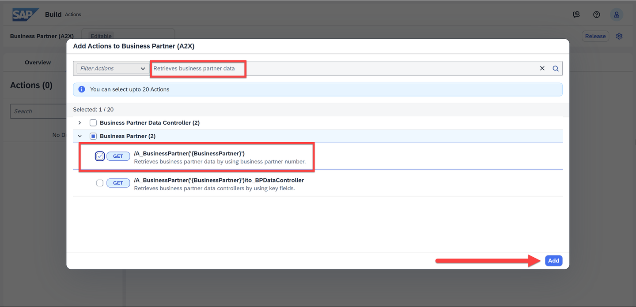Click the Add button
636x307 pixels.
[x=553, y=261]
